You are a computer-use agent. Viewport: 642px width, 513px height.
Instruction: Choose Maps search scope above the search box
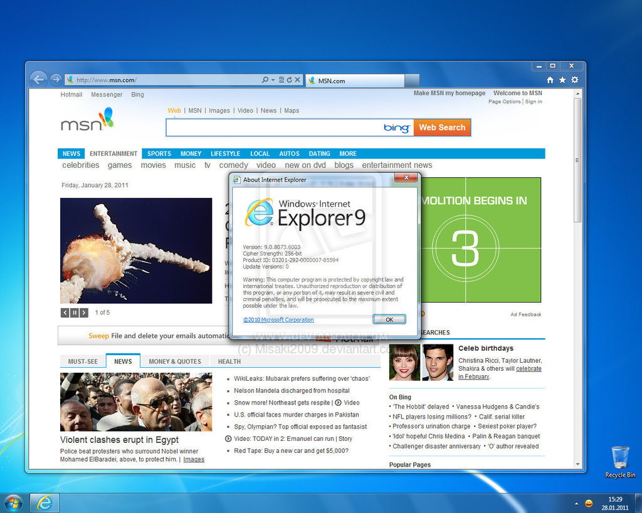(x=292, y=110)
